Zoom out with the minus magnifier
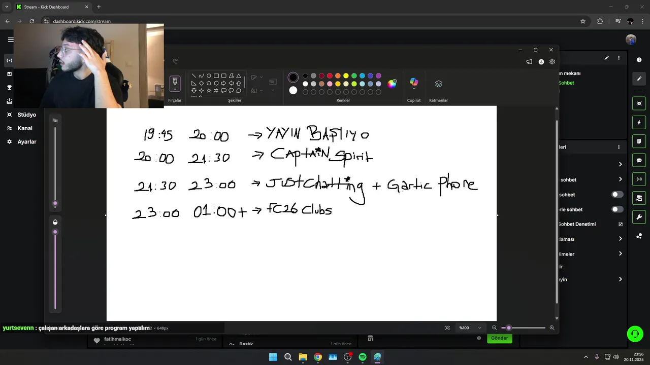Image resolution: width=650 pixels, height=365 pixels. [x=494, y=328]
